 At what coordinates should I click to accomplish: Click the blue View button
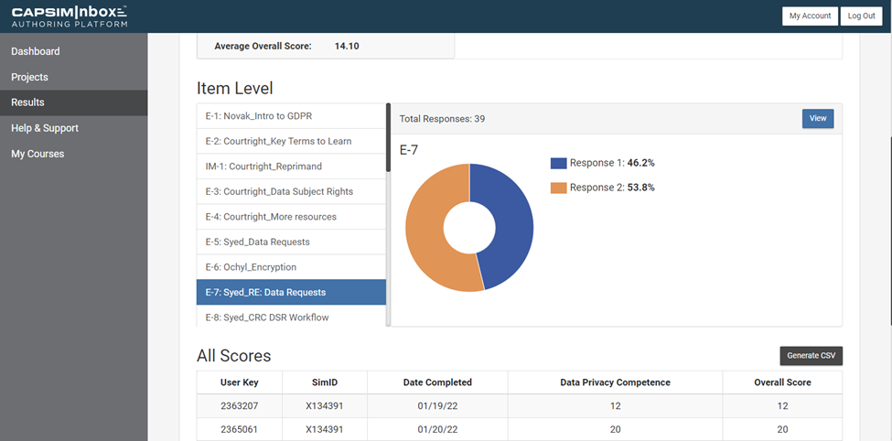(x=818, y=118)
